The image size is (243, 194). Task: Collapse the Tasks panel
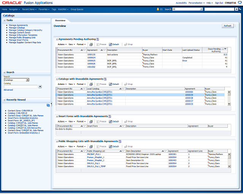click(x=5, y=20)
